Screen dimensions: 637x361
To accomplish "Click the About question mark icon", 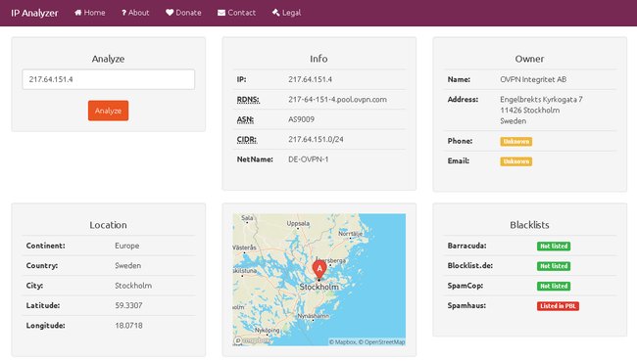I will point(123,13).
